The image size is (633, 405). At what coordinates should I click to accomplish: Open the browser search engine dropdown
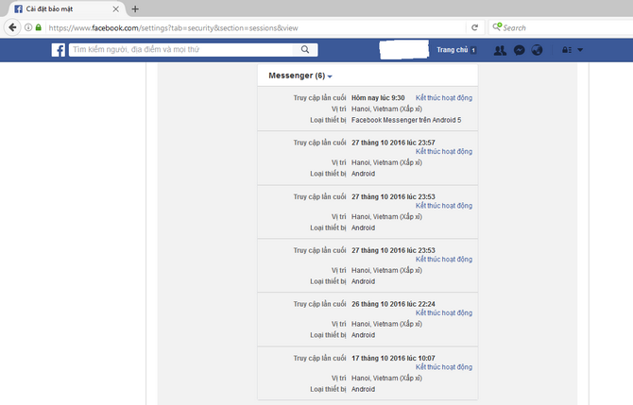coord(498,27)
